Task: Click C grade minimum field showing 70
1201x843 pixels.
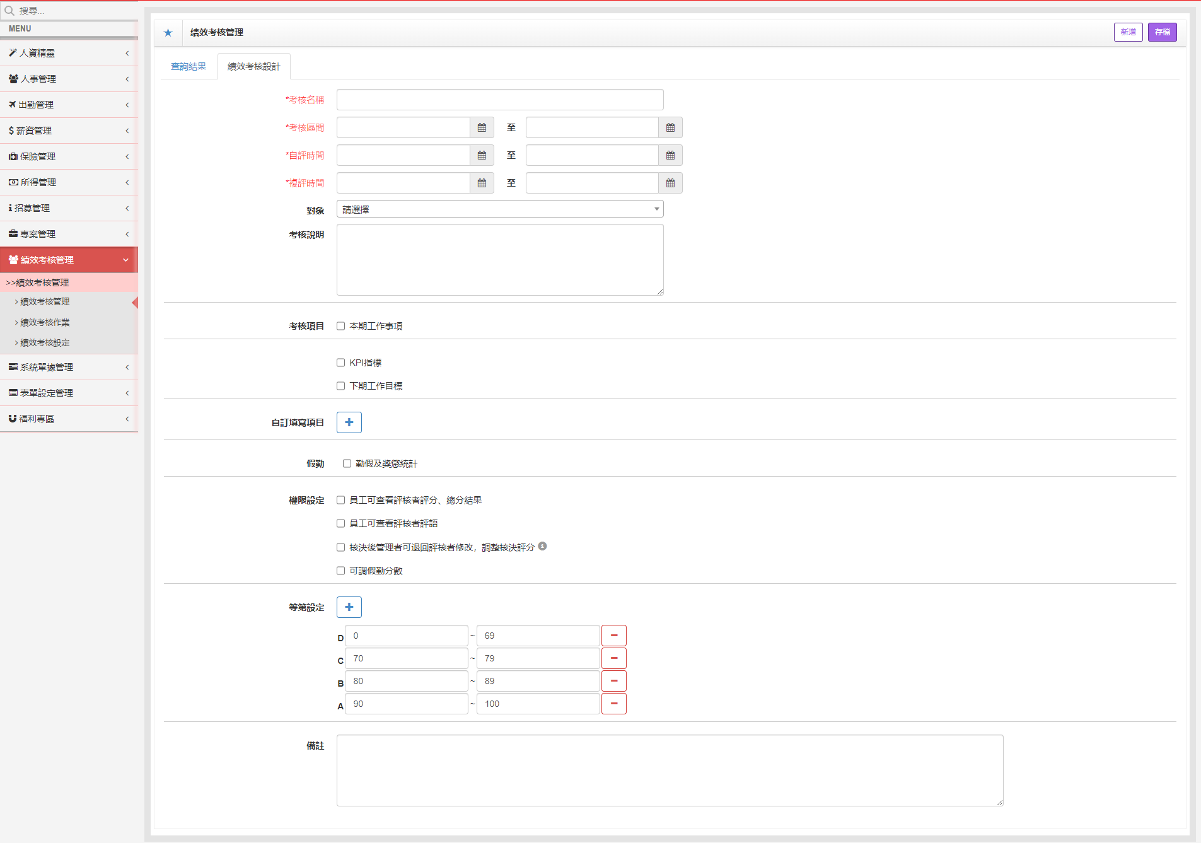Action: 407,658
